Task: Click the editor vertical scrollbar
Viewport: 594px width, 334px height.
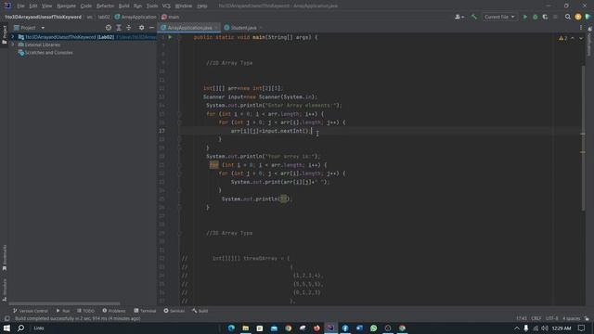Action: click(584, 138)
